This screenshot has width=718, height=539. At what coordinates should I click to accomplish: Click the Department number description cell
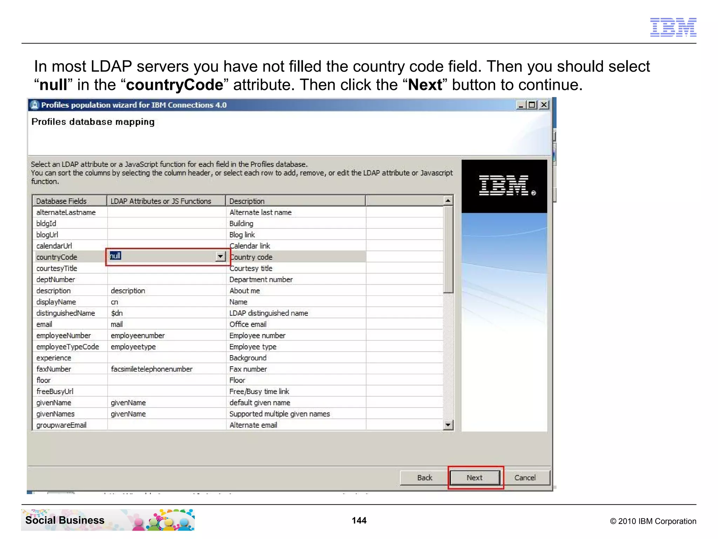296,280
